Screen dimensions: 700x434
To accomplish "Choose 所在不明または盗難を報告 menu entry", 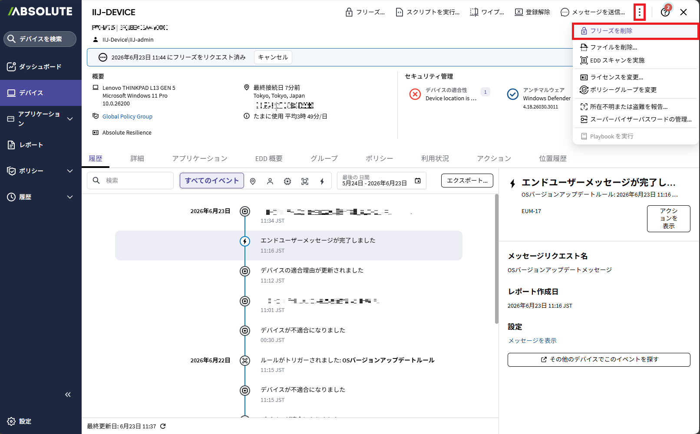I will pyautogui.click(x=635, y=107).
